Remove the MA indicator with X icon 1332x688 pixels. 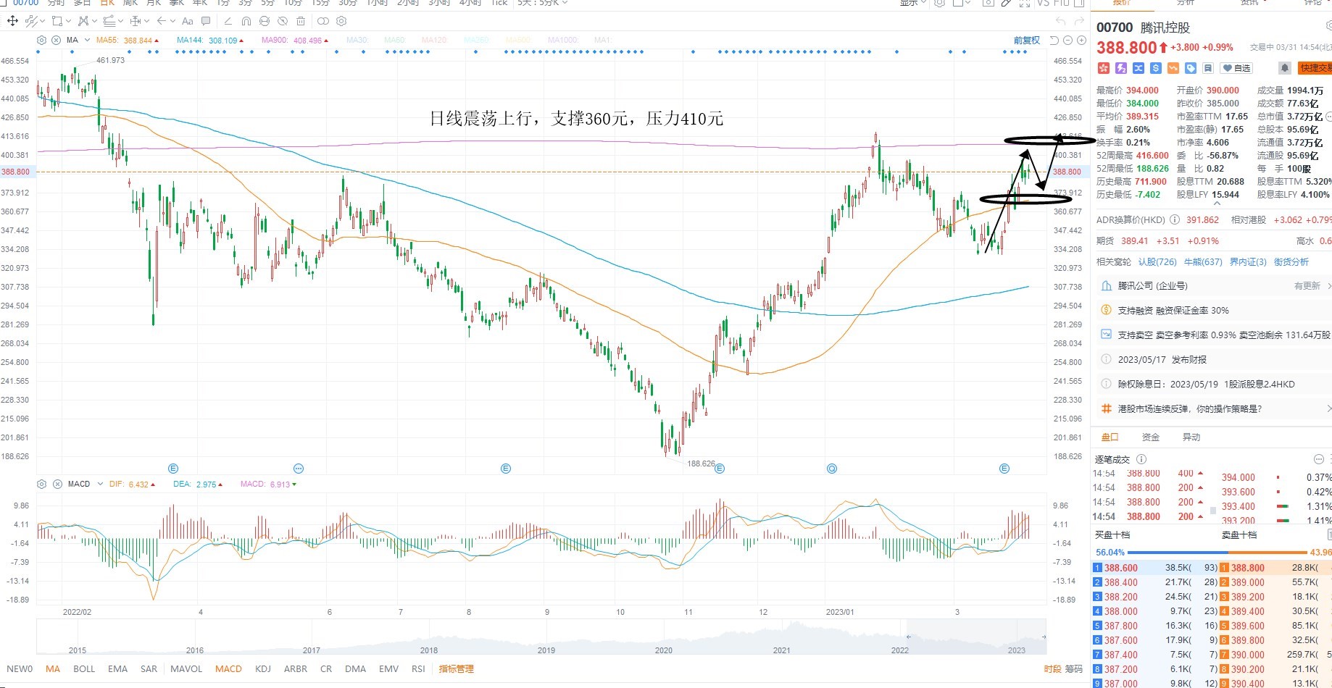point(57,41)
